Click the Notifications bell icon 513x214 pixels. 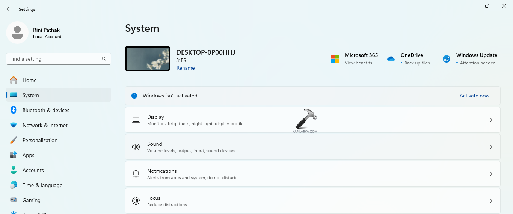click(x=136, y=174)
